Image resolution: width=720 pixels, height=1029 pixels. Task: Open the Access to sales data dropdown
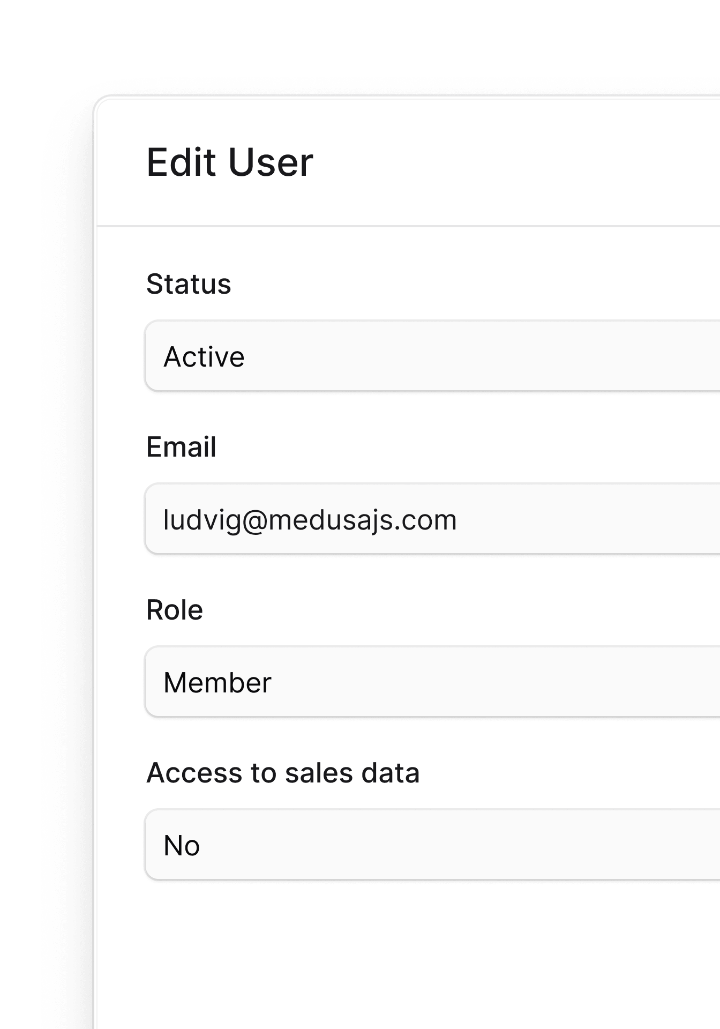(433, 845)
